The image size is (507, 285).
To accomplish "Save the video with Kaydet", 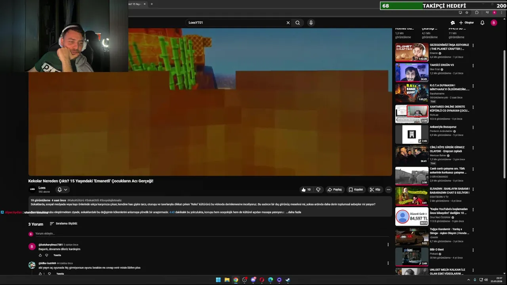I will (x=356, y=190).
